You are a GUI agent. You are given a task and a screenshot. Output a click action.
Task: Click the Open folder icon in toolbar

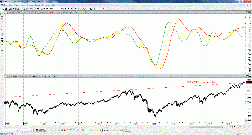pyautogui.click(x=6, y=9)
